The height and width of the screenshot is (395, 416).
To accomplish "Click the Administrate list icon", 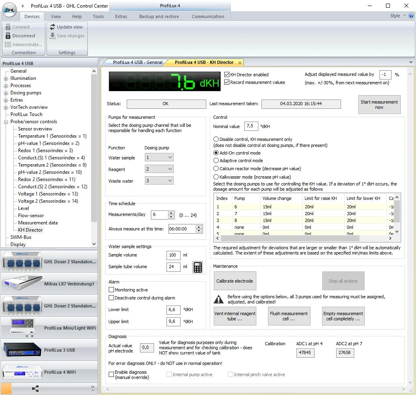I will (8, 45).
